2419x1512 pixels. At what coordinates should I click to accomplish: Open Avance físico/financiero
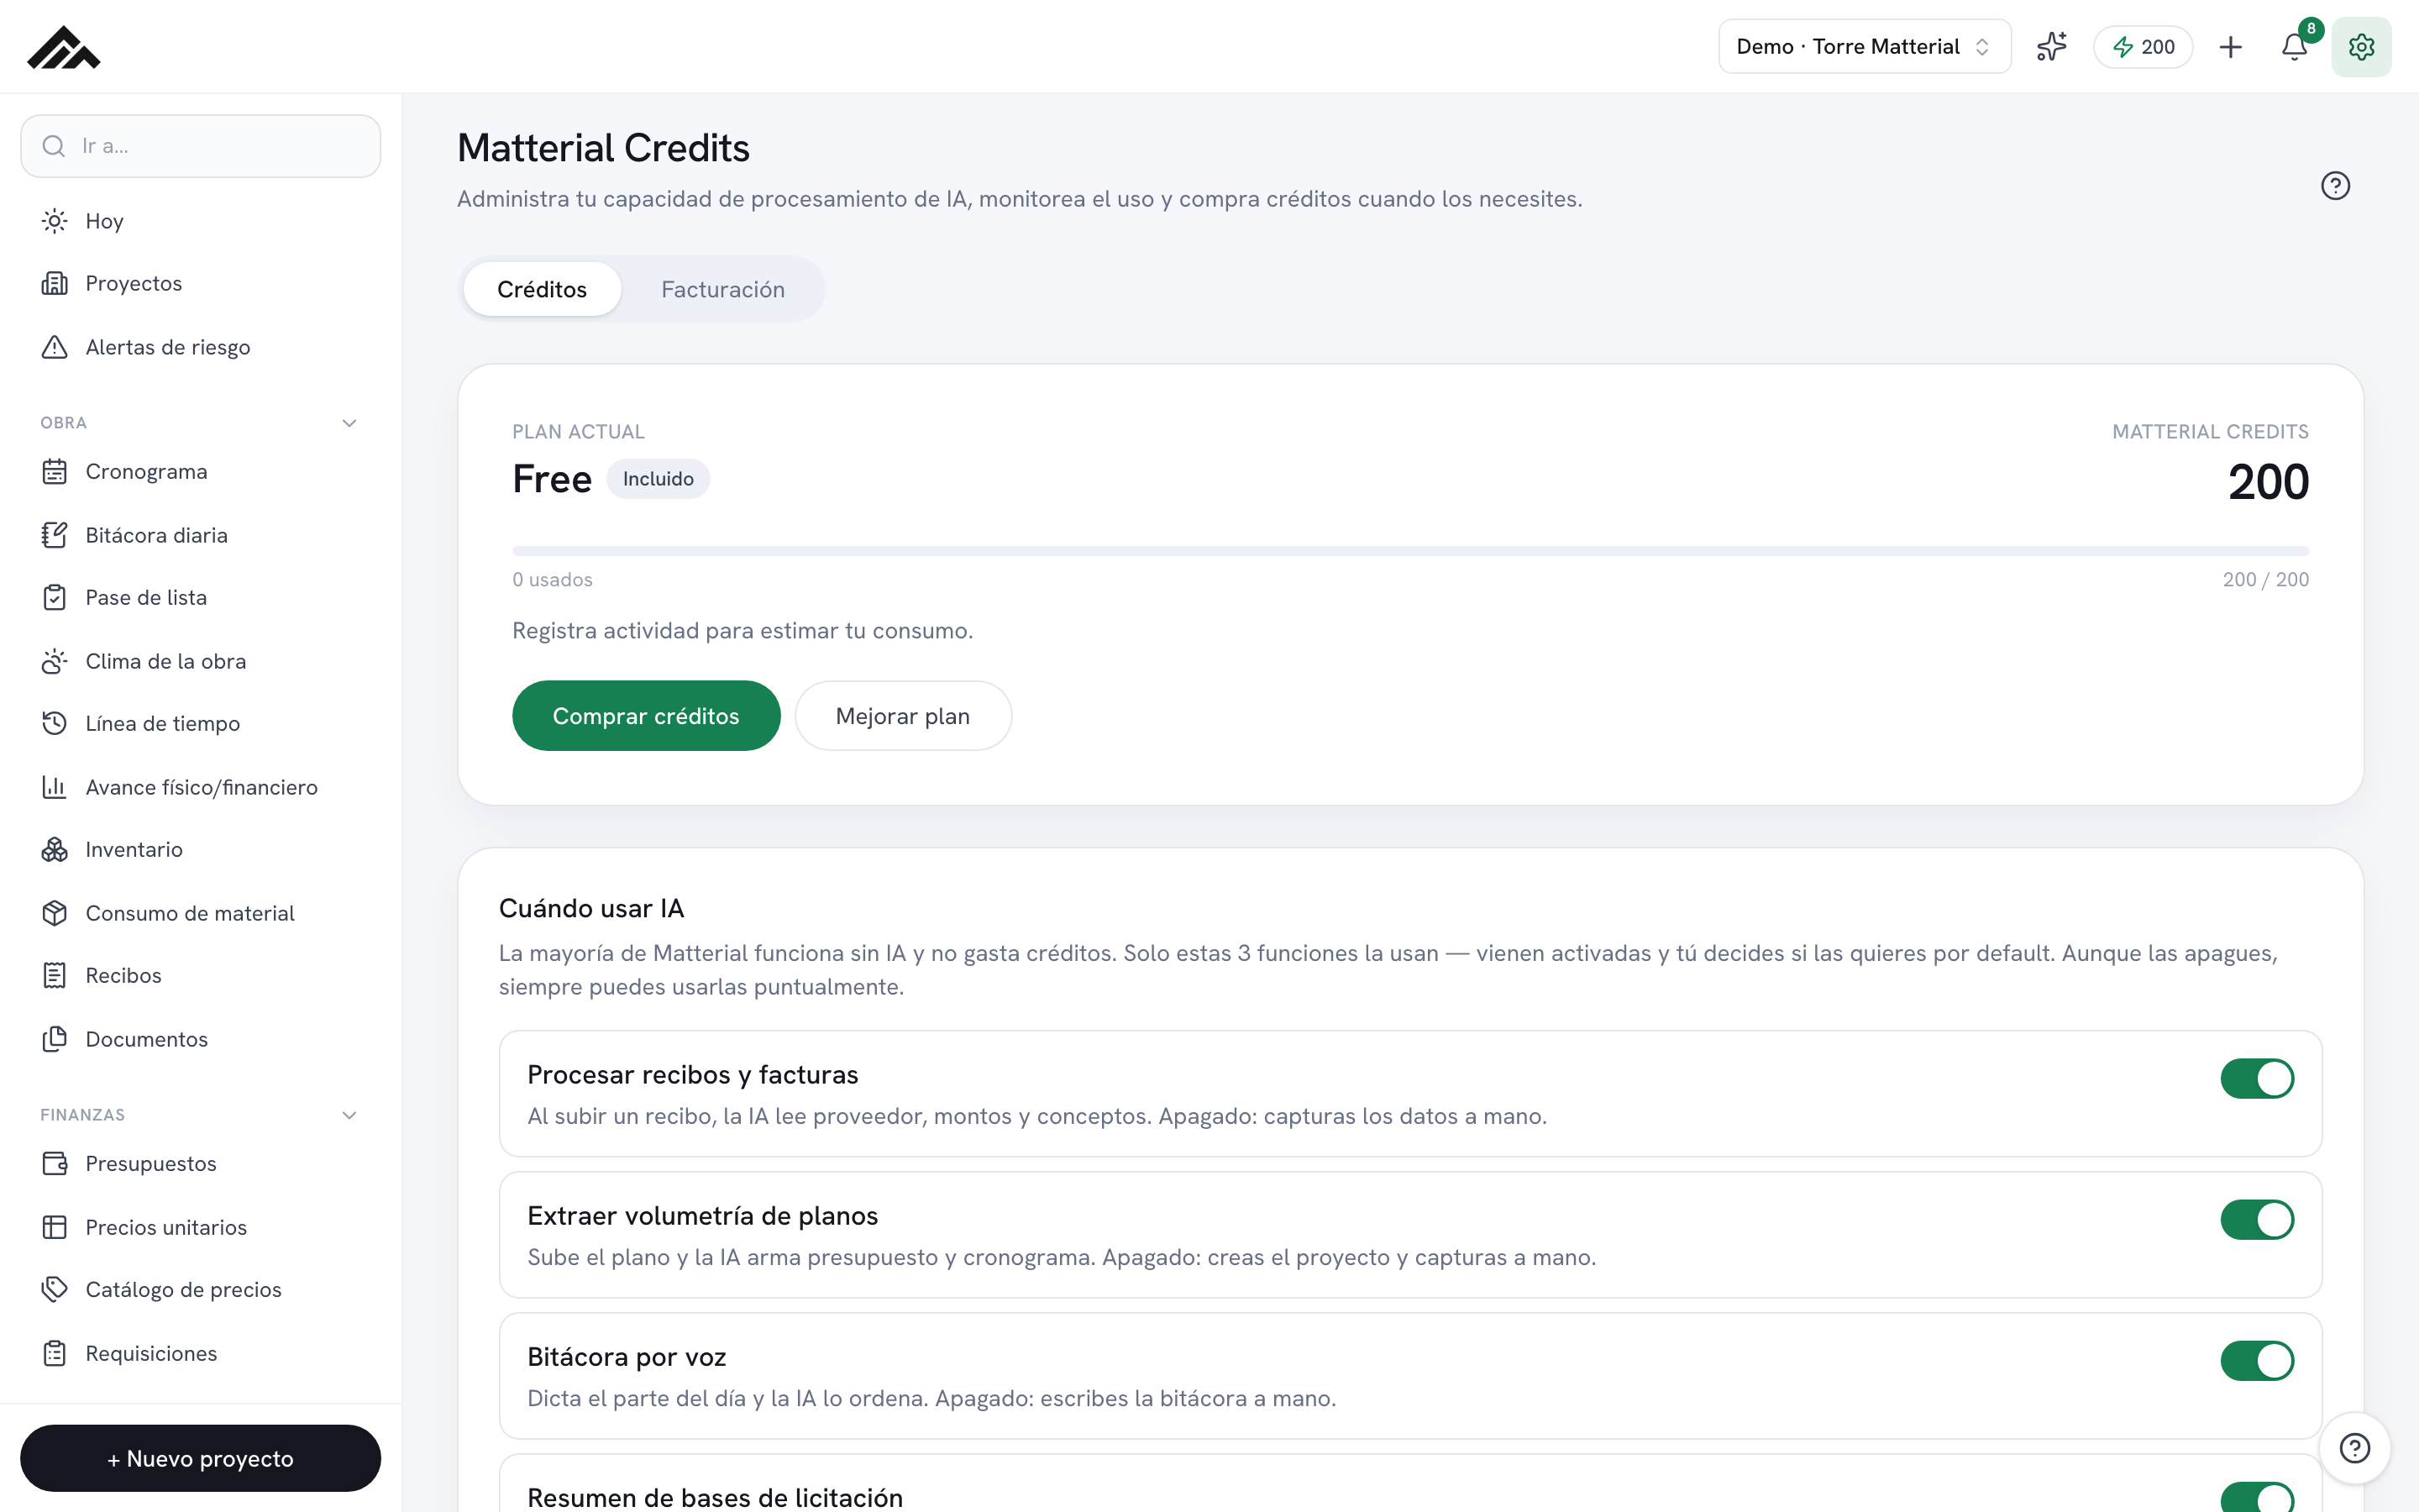[x=200, y=787]
